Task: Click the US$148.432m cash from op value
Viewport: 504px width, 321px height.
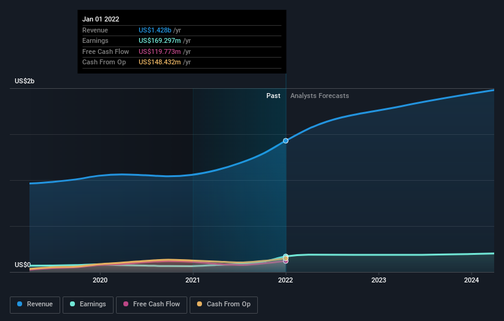Action: tap(160, 62)
